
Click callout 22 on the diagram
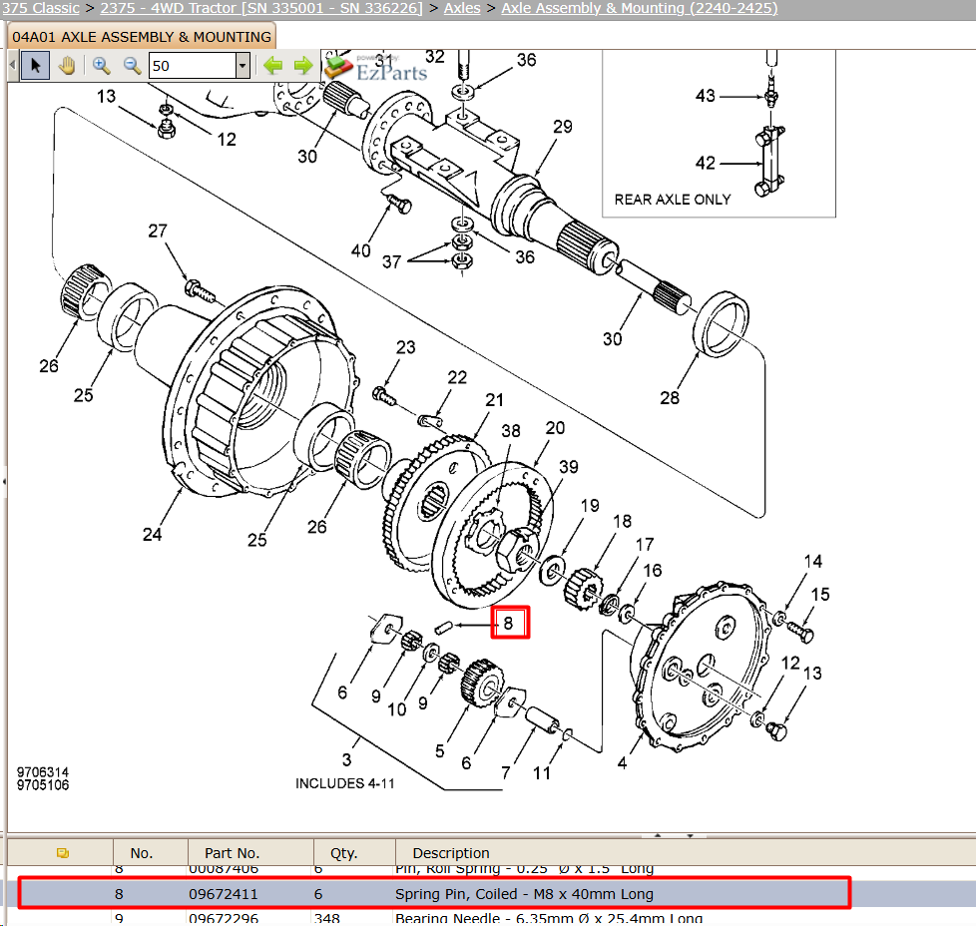[457, 377]
